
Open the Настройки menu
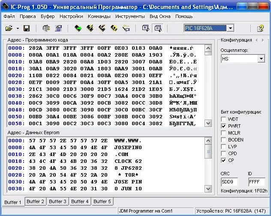71,16
